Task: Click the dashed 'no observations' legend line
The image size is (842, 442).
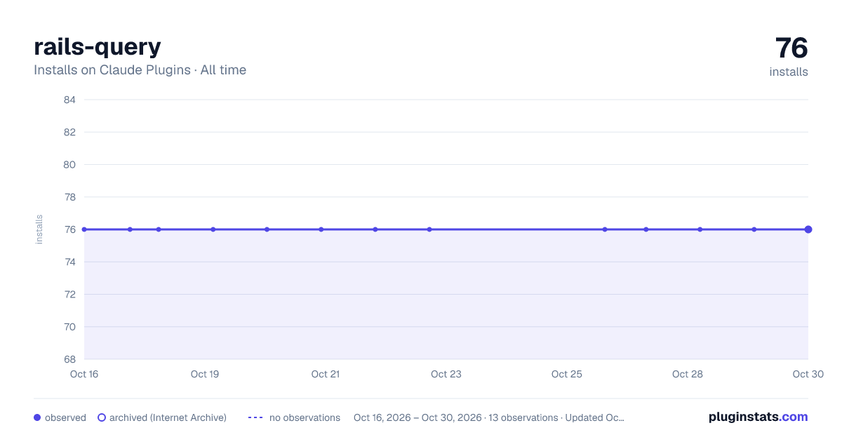Action: pyautogui.click(x=255, y=417)
